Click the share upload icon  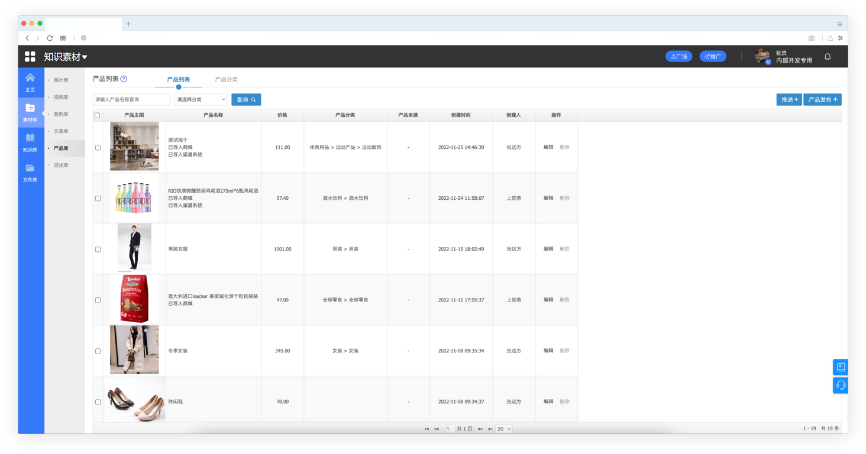click(x=830, y=38)
